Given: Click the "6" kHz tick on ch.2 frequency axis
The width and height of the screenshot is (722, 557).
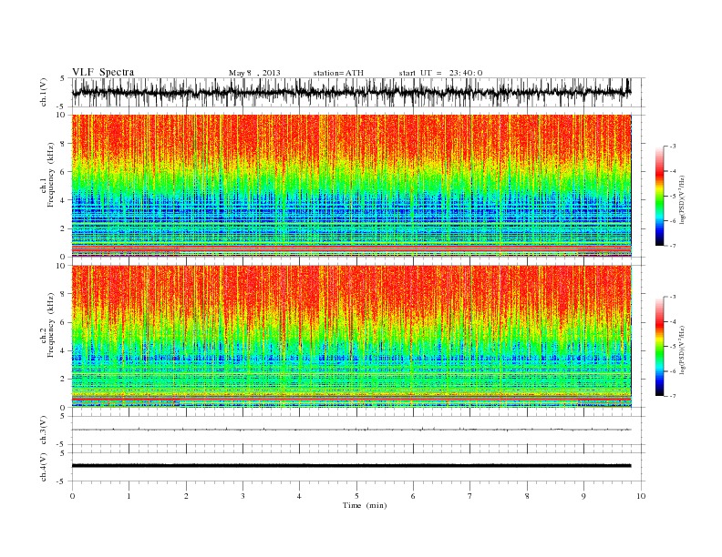Looking at the screenshot, I should point(63,322).
